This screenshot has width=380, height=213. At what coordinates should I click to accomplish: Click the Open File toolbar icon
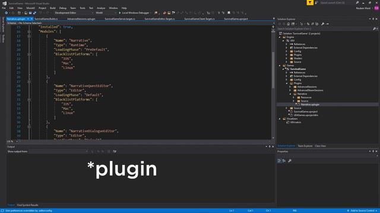[26, 13]
